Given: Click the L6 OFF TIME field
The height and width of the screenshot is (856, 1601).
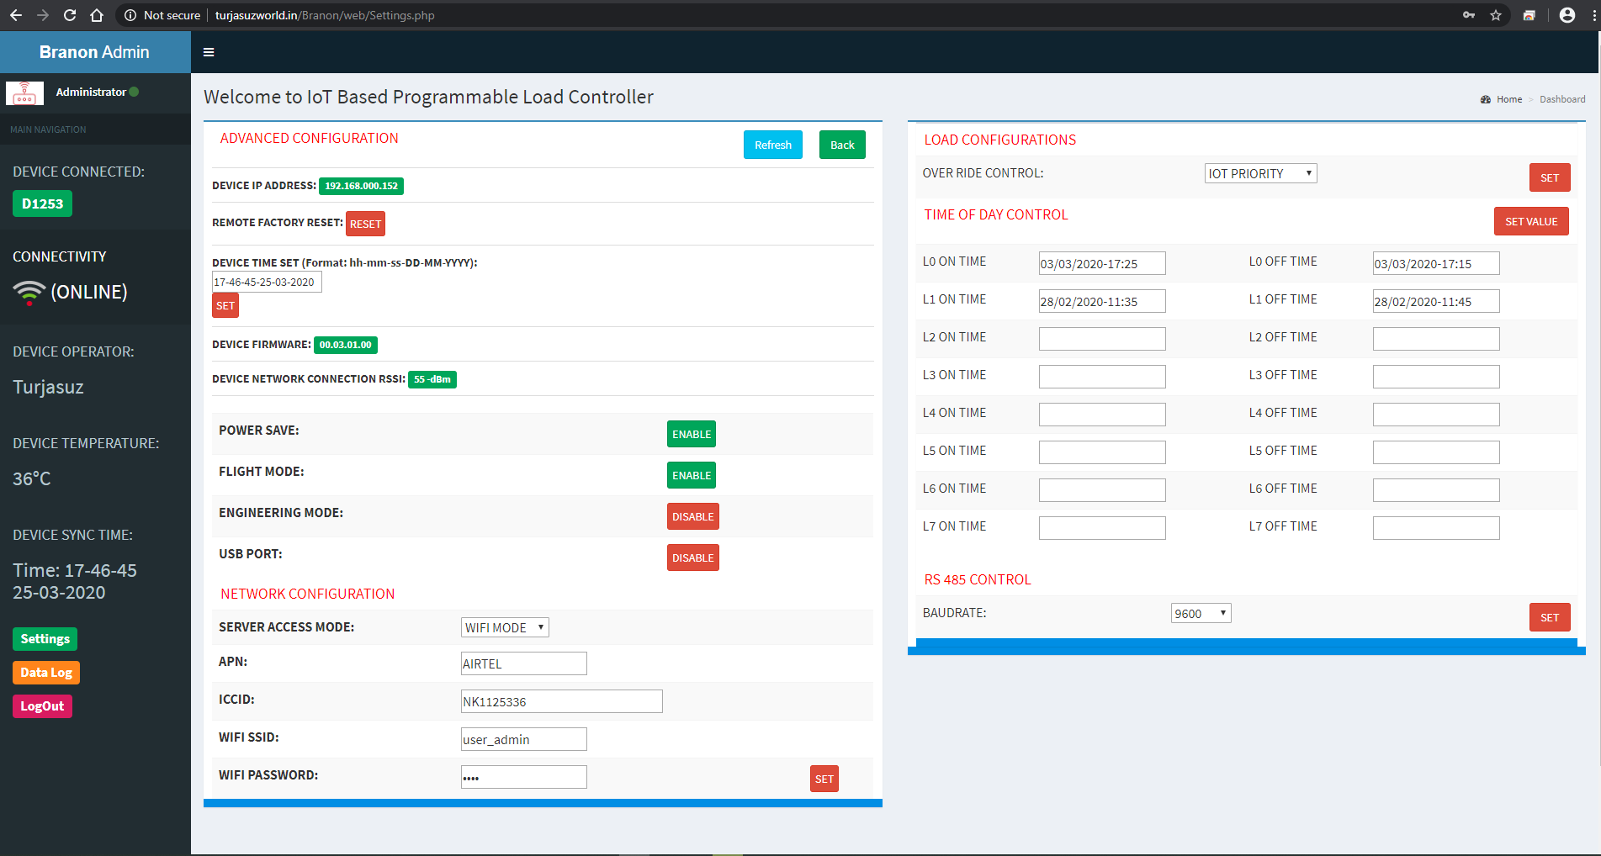Looking at the screenshot, I should pyautogui.click(x=1436, y=490).
